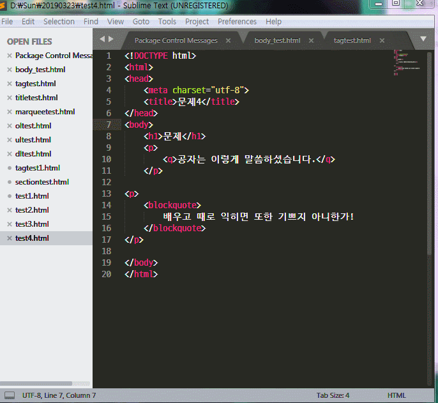Screen dimensions: 438x403
Task: Close titletest.html via sidebar x icon
Action: [x=10, y=98]
